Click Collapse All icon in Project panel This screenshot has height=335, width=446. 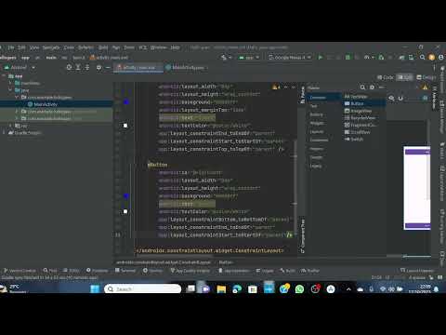coord(87,67)
